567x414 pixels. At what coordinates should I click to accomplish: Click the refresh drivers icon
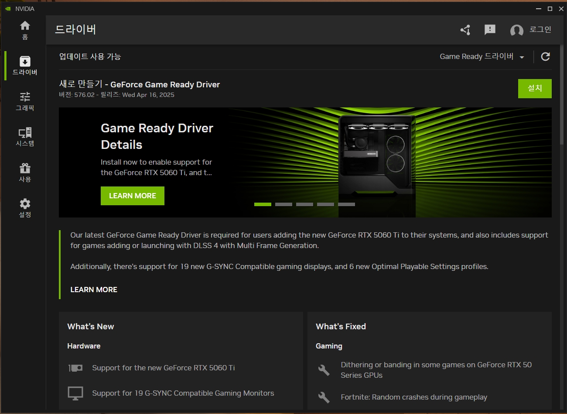point(545,56)
